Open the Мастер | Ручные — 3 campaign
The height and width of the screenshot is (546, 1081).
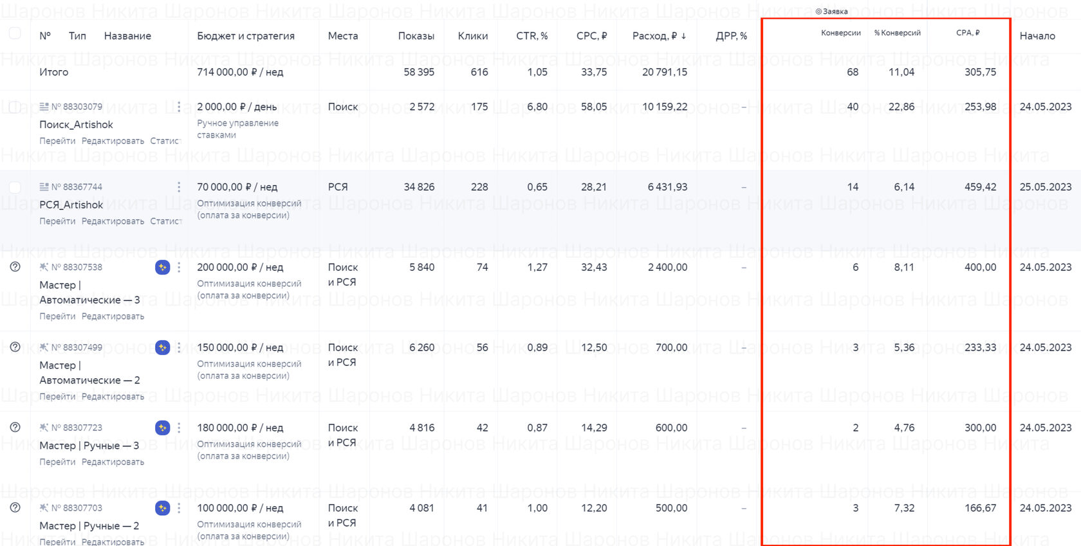coord(89,446)
